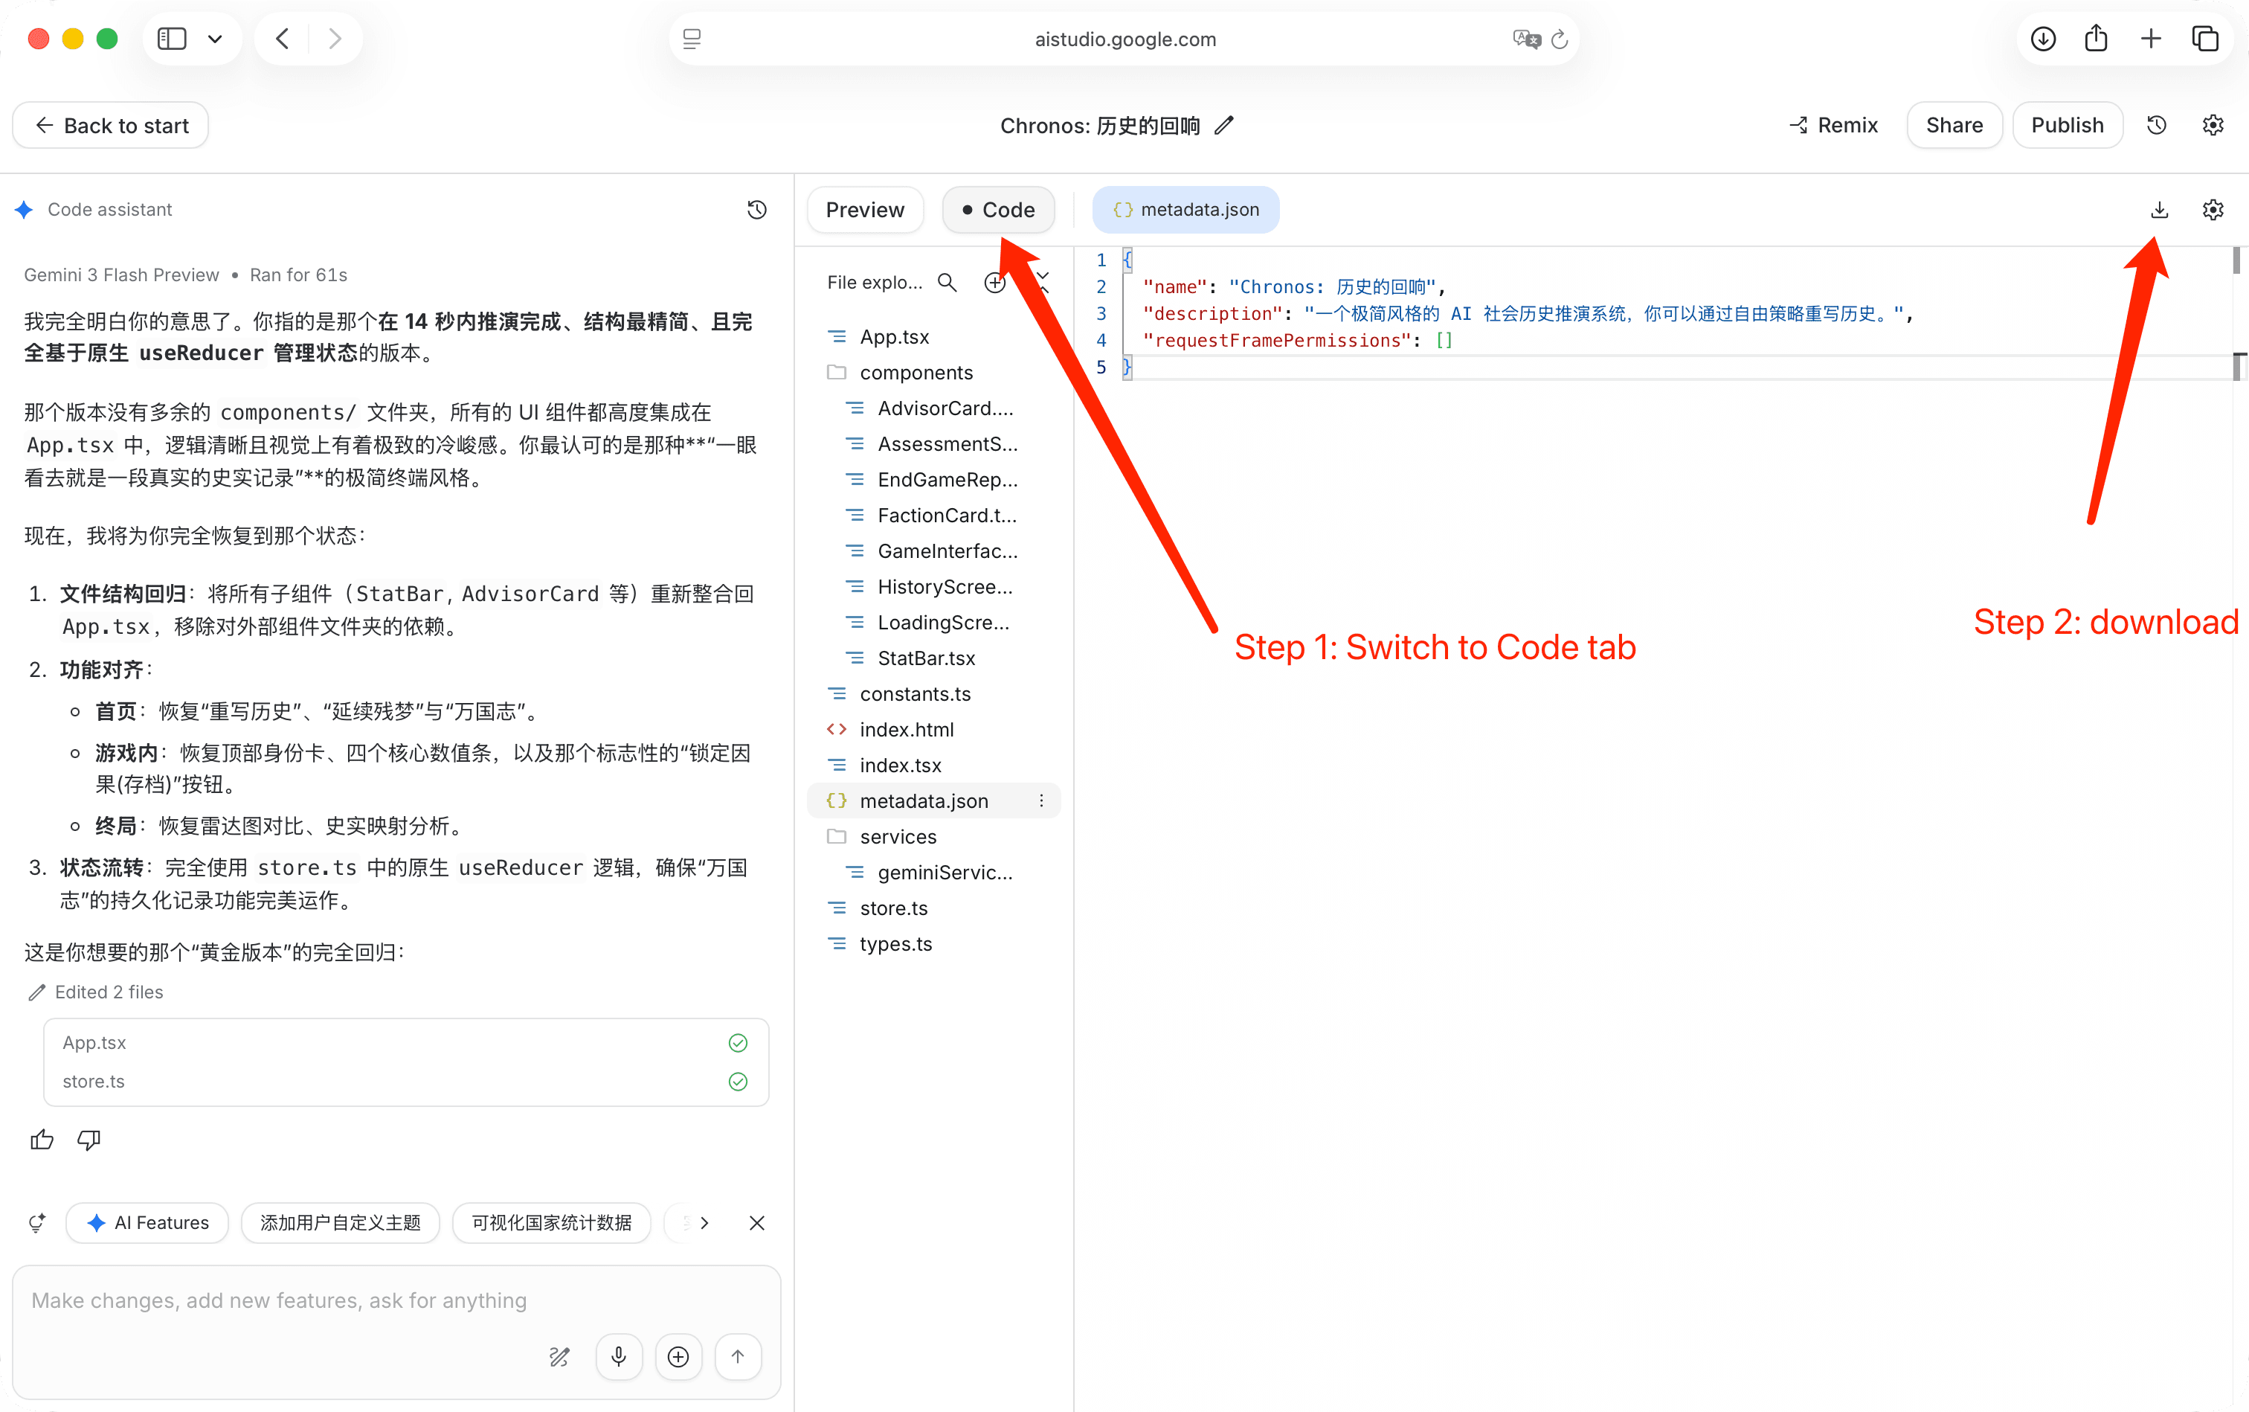
Task: Click Back to start
Action: pos(109,124)
